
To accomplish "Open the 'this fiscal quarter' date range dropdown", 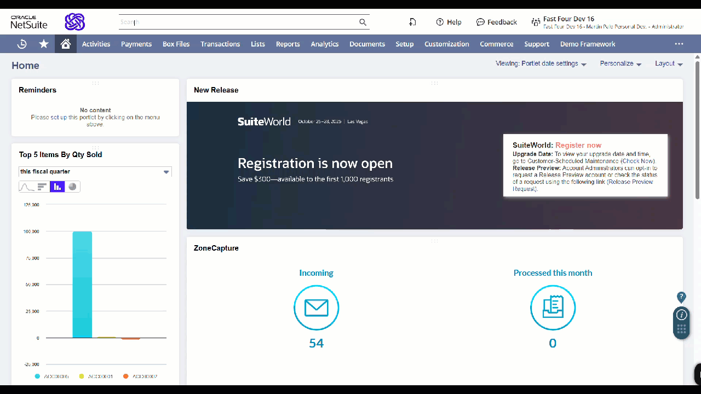I will point(95,172).
